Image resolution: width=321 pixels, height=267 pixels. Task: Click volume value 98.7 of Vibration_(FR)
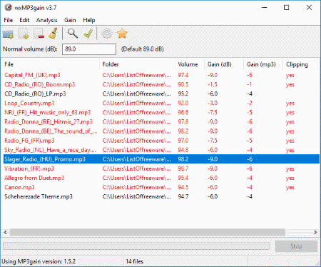[x=183, y=168]
